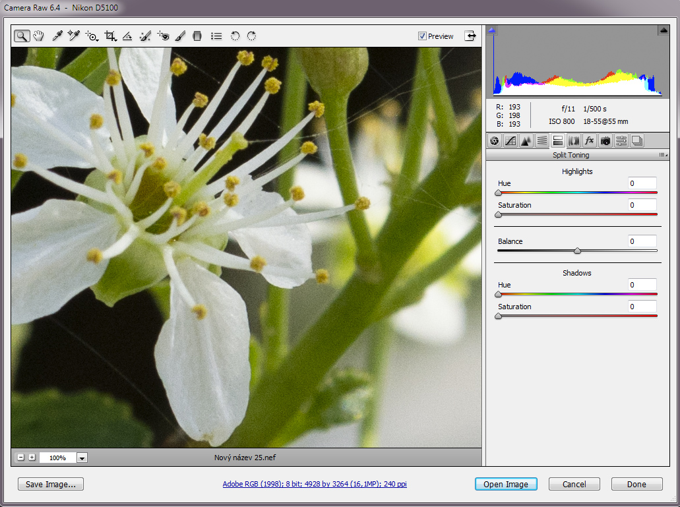Uncheck the Preview checkbox
This screenshot has height=507, width=680.
coord(422,36)
